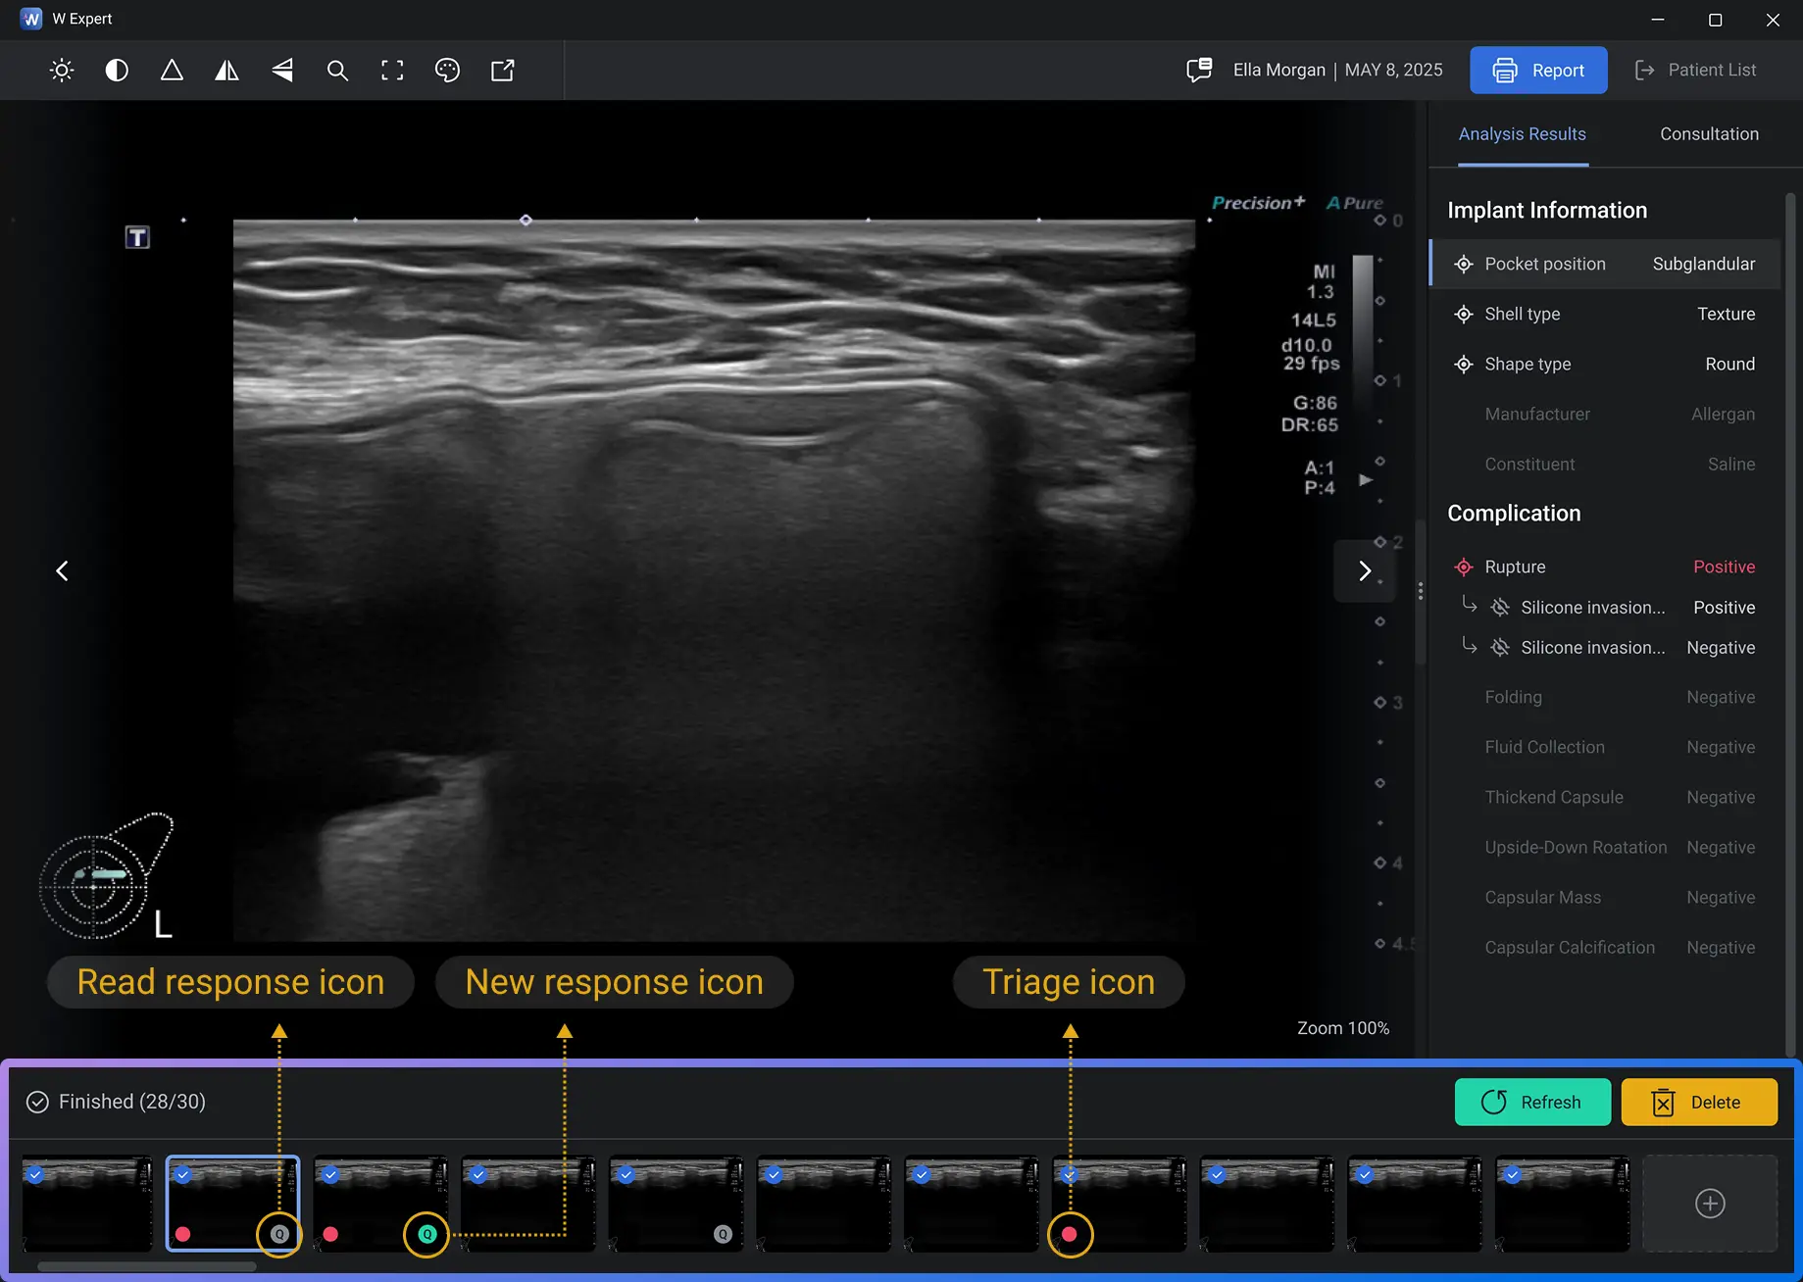
Task: Open the comment notes icon beside patient name
Action: 1198,71
